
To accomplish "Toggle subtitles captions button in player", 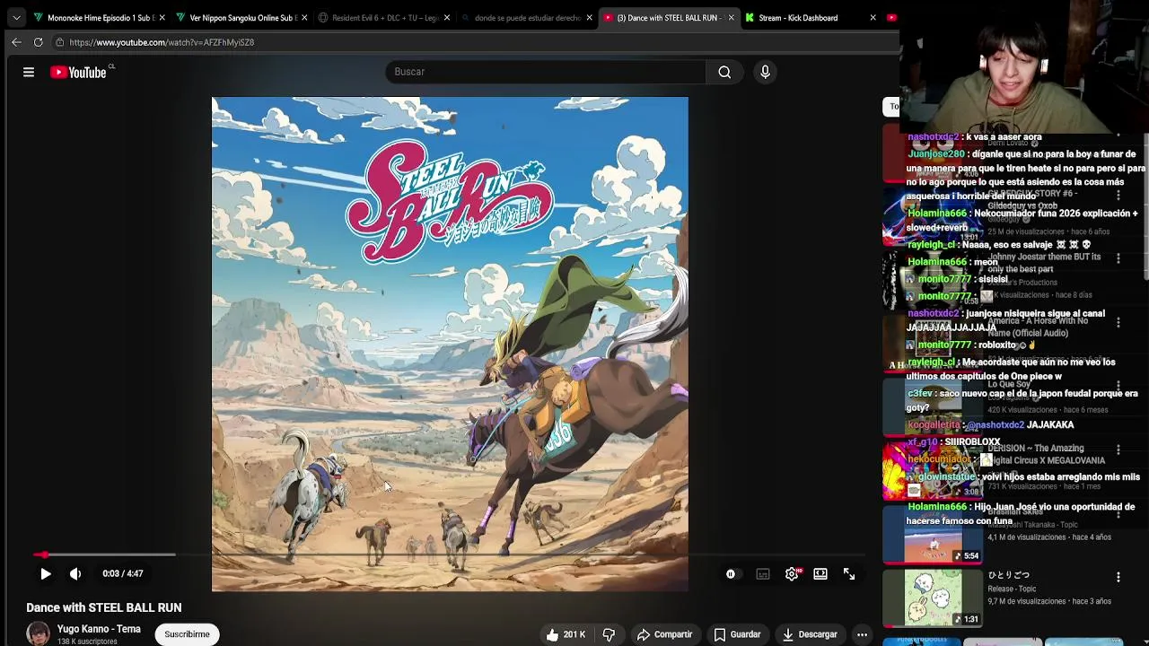I will 763,574.
